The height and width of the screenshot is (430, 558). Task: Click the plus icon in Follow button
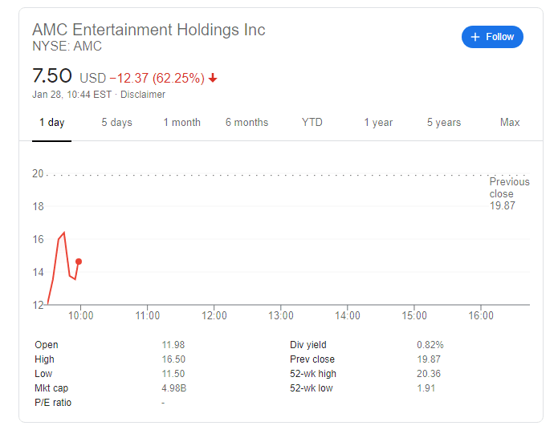click(x=475, y=37)
